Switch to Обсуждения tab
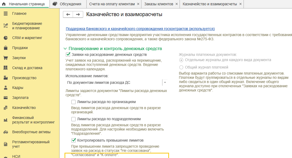 67,4
